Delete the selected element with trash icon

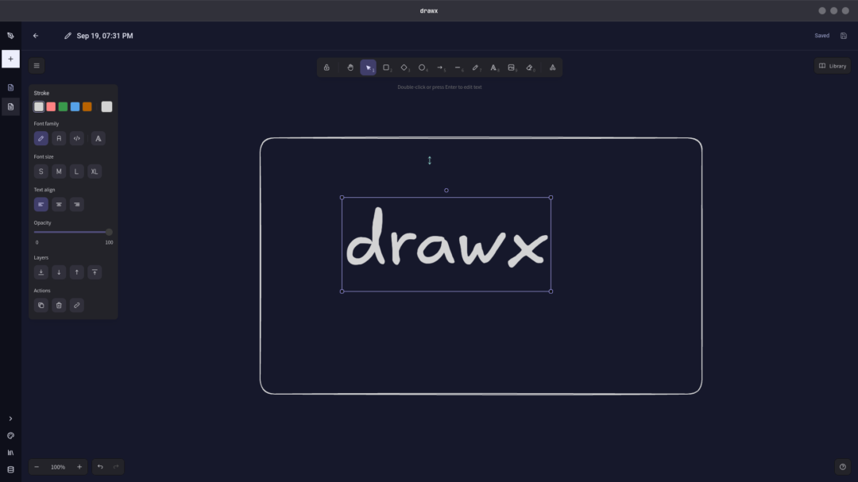pos(59,305)
